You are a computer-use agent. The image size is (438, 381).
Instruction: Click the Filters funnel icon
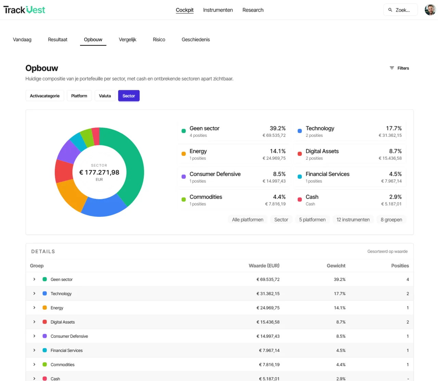(x=392, y=68)
